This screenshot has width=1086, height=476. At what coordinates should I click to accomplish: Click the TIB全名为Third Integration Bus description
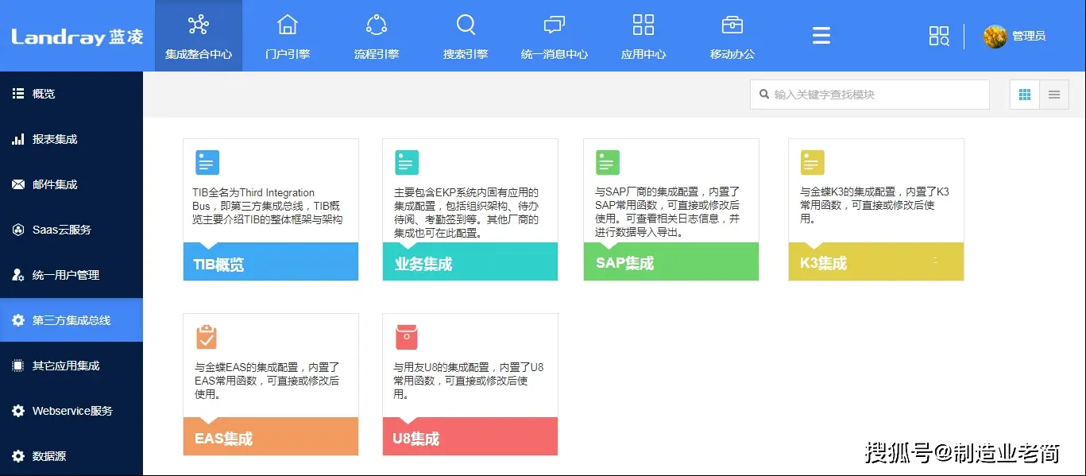268,206
